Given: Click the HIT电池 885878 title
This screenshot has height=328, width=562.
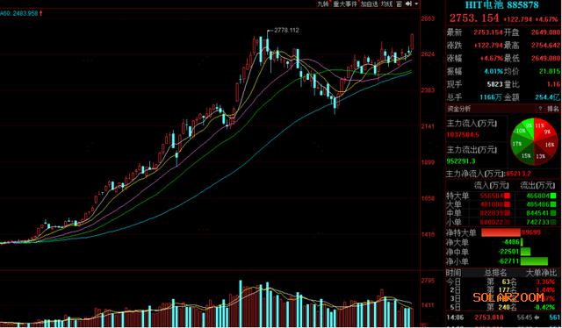Looking at the screenshot, I should tap(501, 5).
